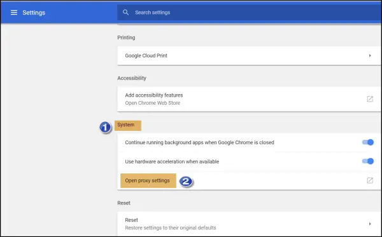Click 'Restore settings to their original defaults' text

(x=171, y=228)
